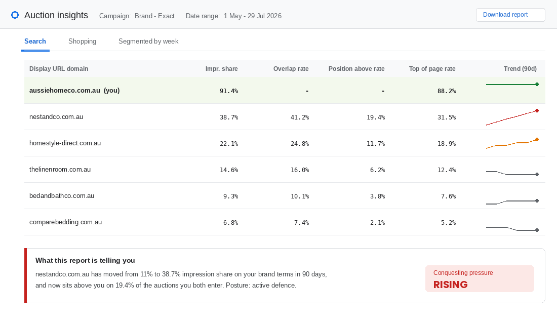The image size is (557, 324).
Task: Select homestyle-direct.com.au domain
Action: click(x=65, y=143)
